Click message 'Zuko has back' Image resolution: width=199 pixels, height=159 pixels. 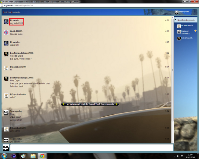[17, 86]
